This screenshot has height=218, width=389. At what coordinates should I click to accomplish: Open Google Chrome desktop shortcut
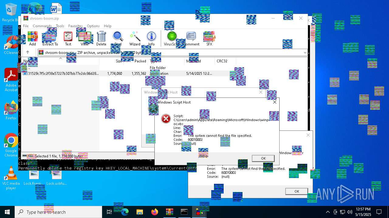pyautogui.click(x=11, y=145)
